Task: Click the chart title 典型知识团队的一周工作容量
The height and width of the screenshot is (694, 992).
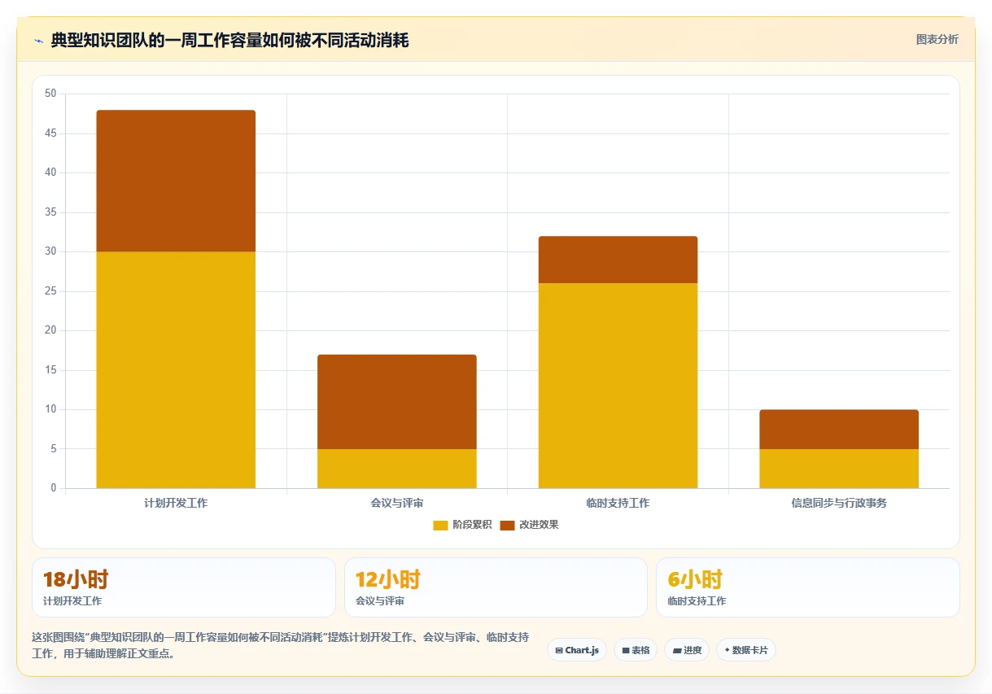Action: point(229,40)
